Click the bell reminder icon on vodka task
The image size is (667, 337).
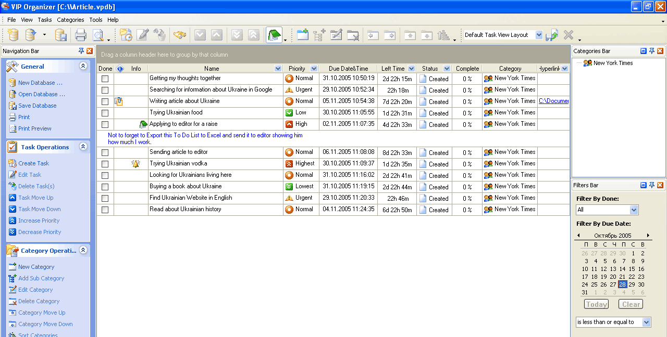(136, 164)
